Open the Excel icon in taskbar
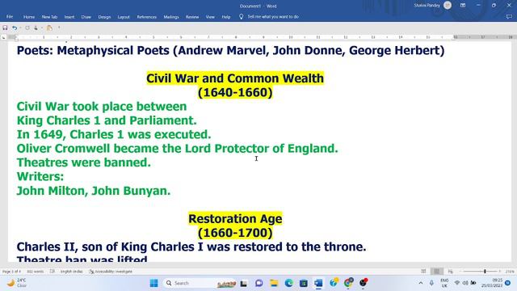This screenshot has width=517, height=291. pyautogui.click(x=304, y=283)
